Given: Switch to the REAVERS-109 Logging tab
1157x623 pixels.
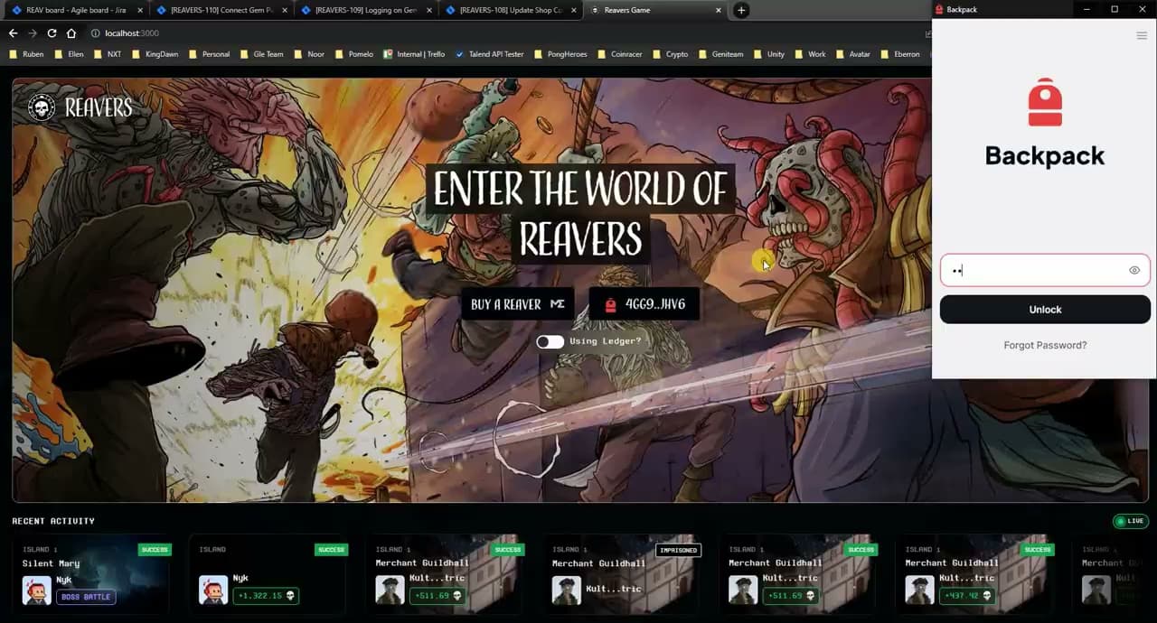Looking at the screenshot, I should [x=365, y=10].
